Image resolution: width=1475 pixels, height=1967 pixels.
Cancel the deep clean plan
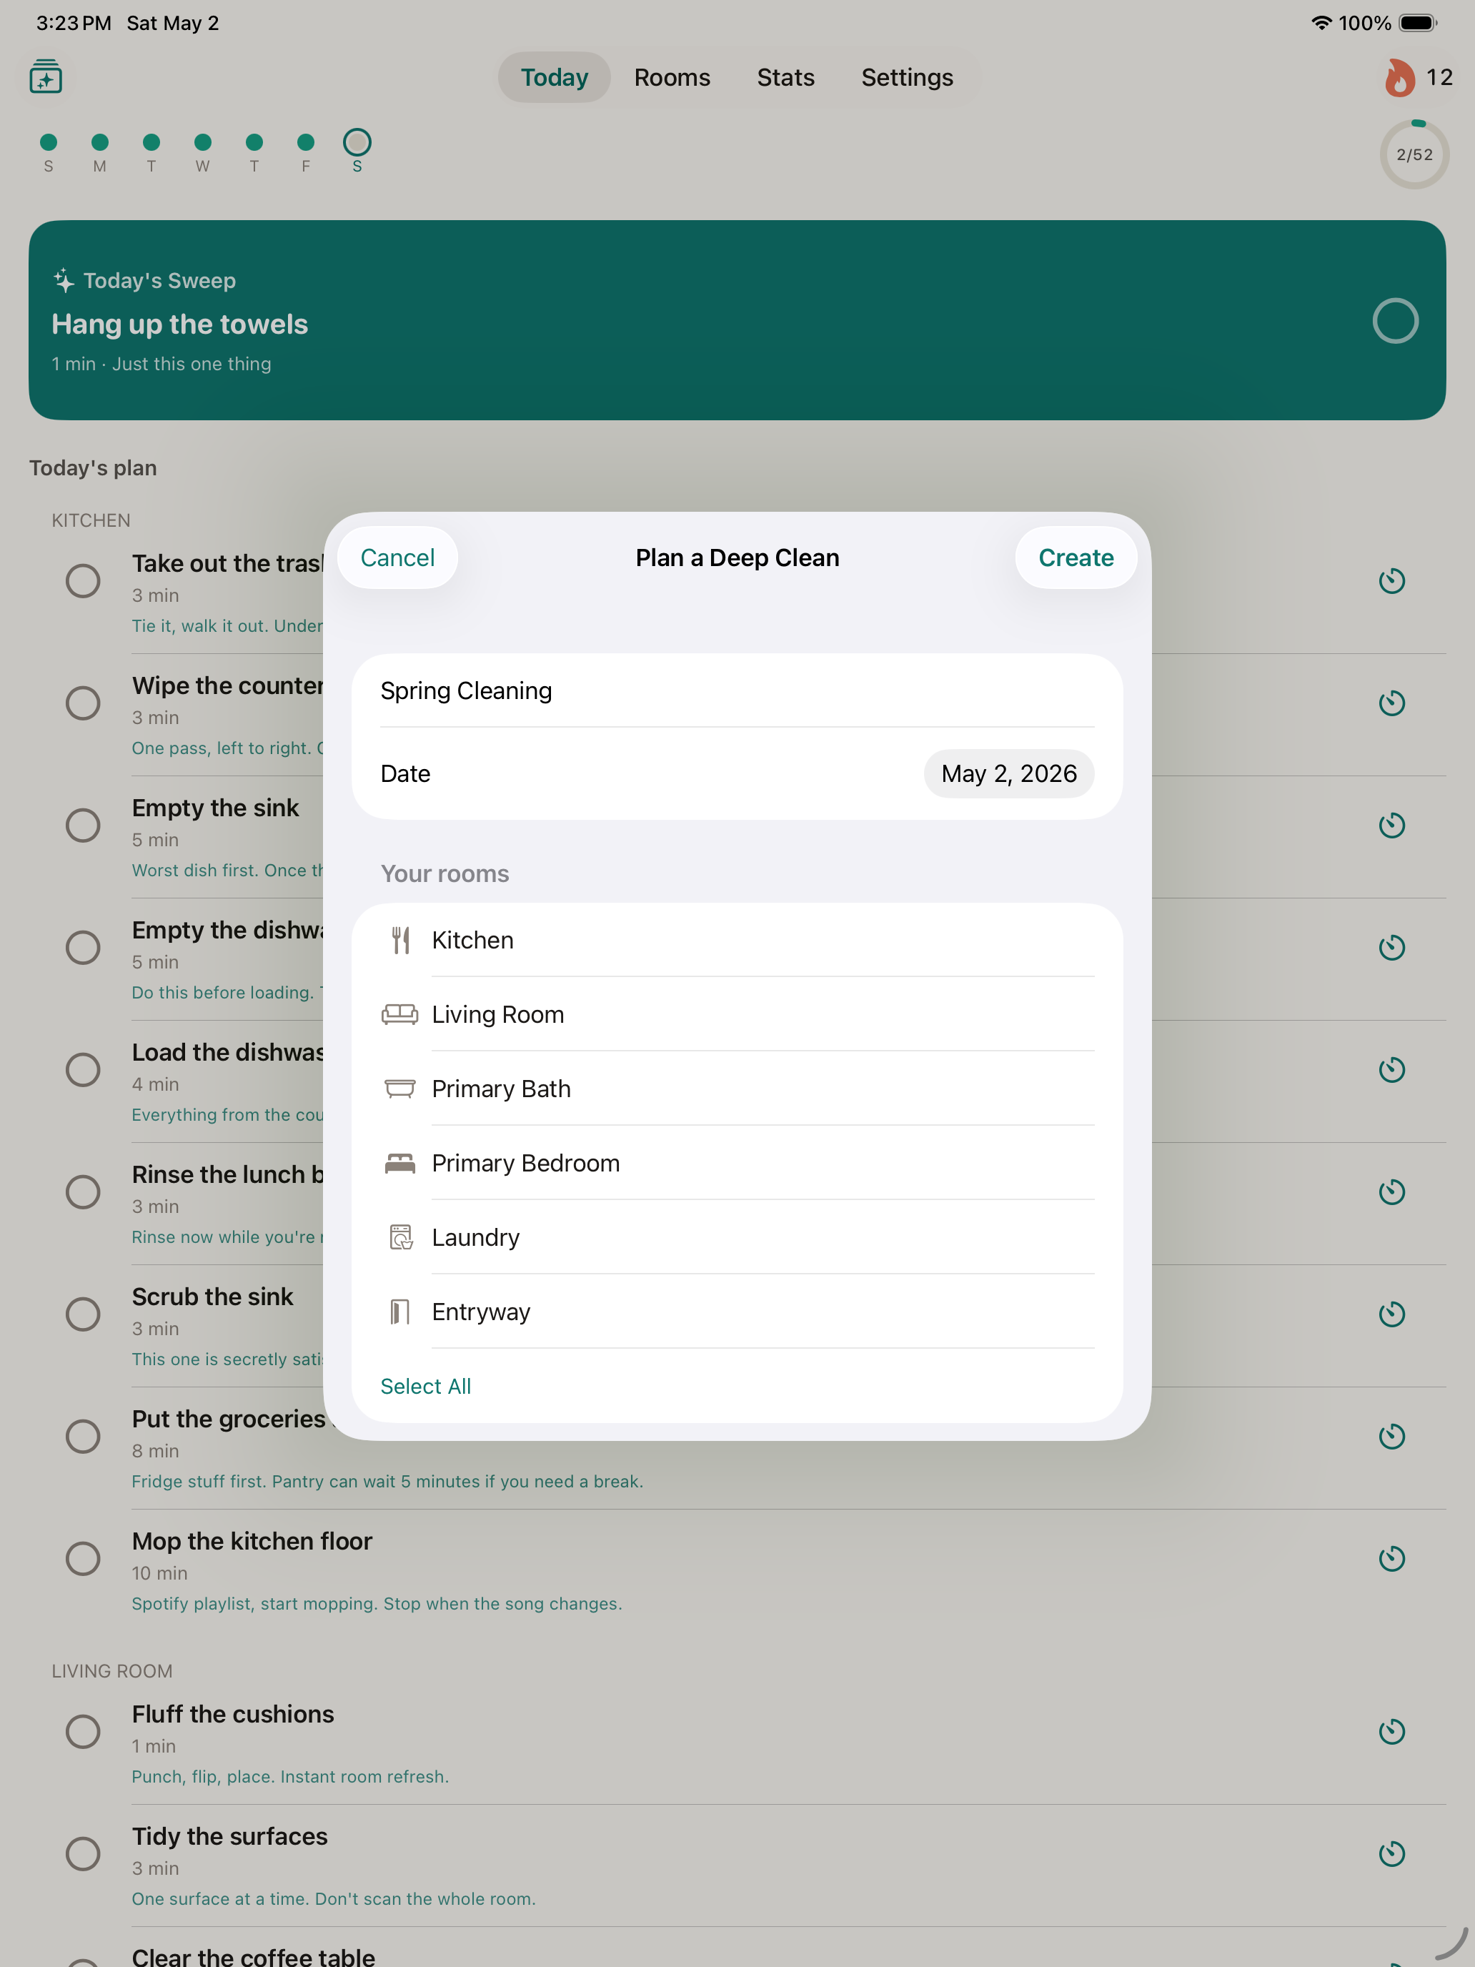[x=397, y=558]
